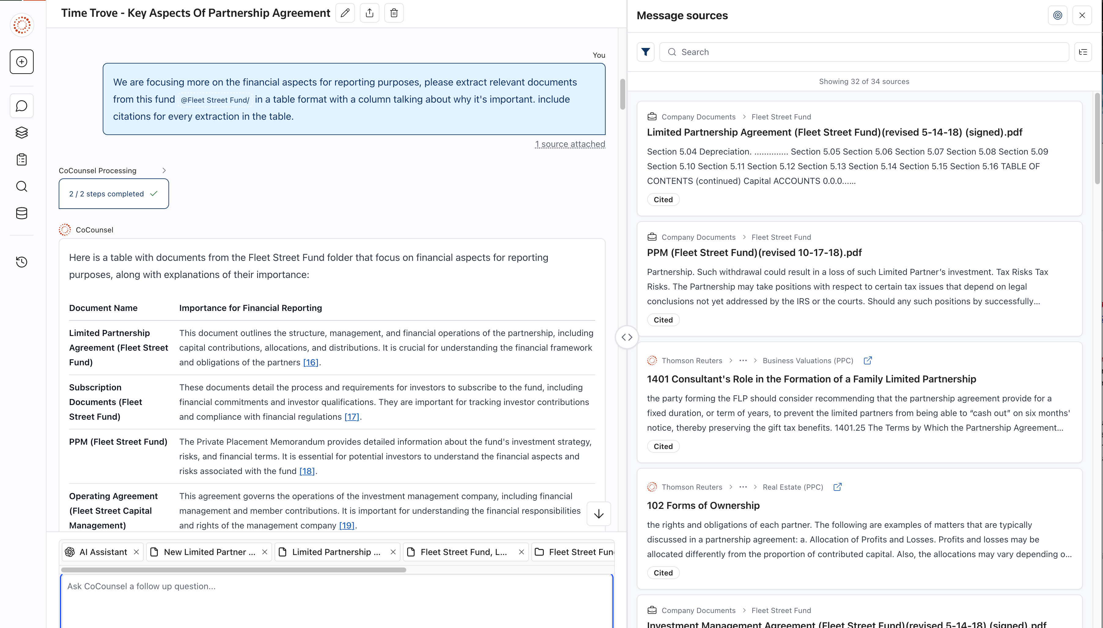Rename chat with the pencil icon
Viewport: 1103px width, 628px height.
pos(345,13)
